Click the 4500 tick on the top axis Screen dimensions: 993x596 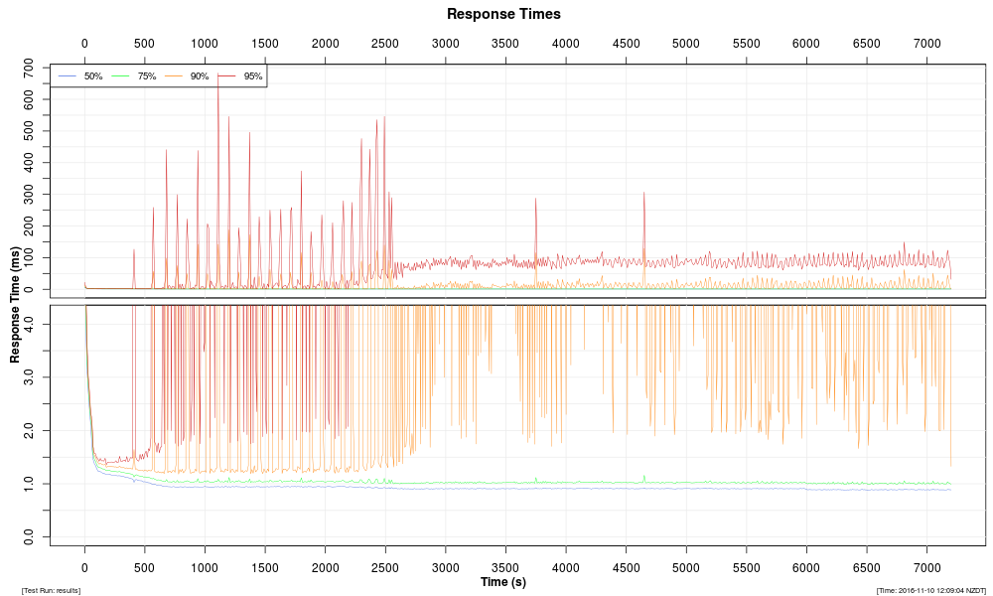626,44
